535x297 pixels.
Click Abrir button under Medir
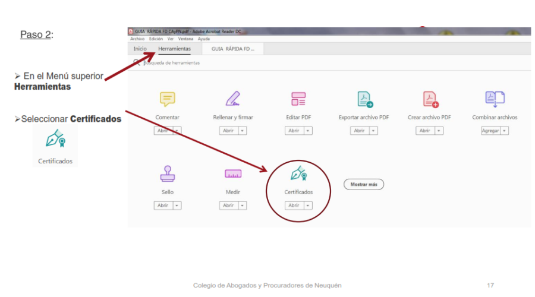pyautogui.click(x=229, y=206)
